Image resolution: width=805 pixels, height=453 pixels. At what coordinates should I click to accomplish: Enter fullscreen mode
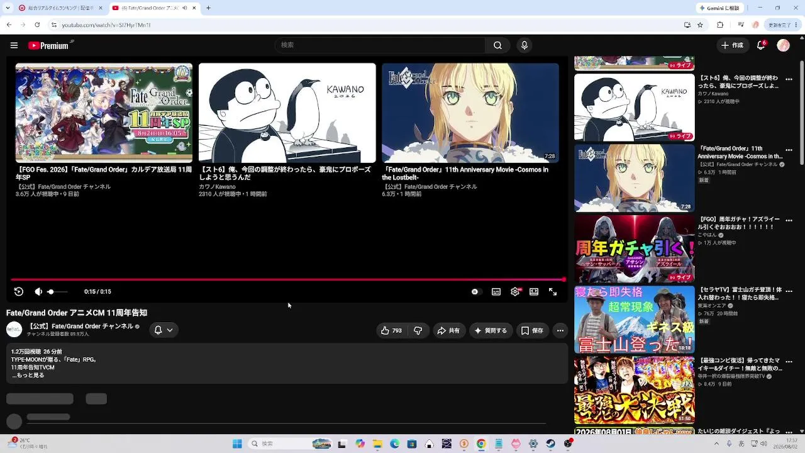(553, 291)
